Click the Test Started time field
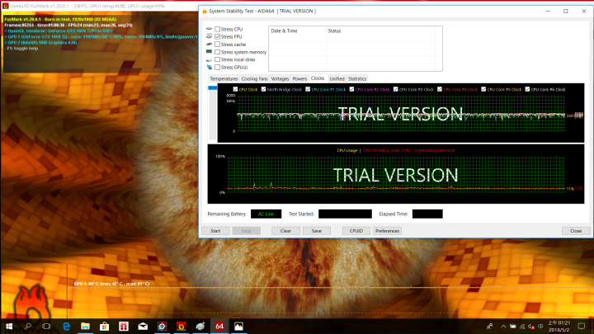The width and height of the screenshot is (594, 334). pos(345,214)
